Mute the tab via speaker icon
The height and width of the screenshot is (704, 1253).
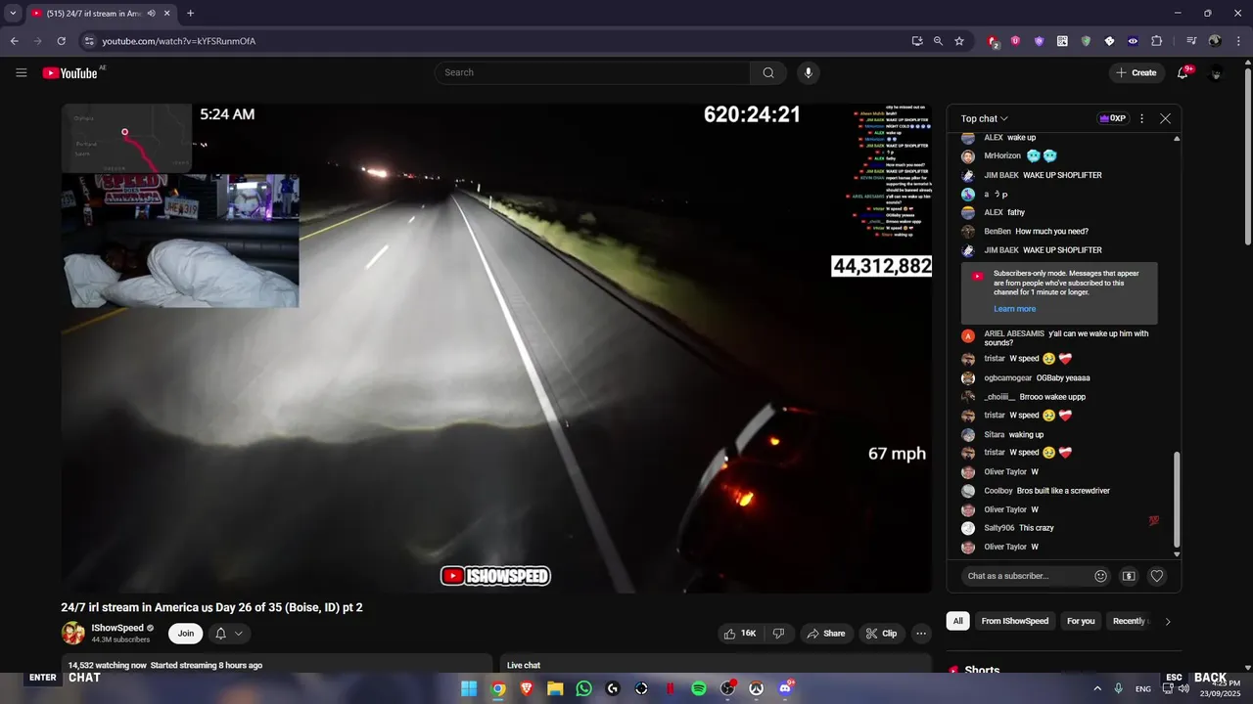[x=151, y=14]
